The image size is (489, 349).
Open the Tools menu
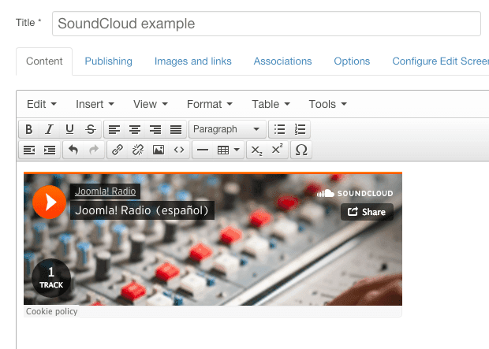[x=327, y=104]
